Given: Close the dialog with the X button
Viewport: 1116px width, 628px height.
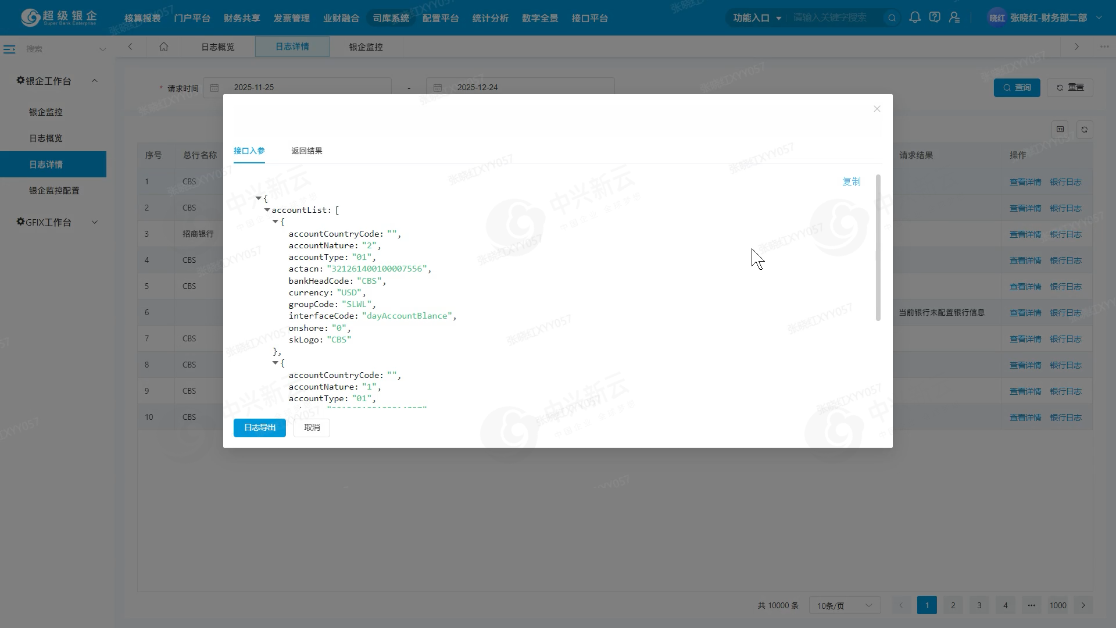Looking at the screenshot, I should click(877, 109).
